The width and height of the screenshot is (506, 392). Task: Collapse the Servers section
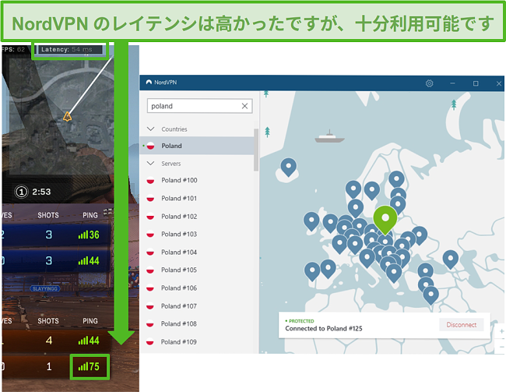pos(150,163)
